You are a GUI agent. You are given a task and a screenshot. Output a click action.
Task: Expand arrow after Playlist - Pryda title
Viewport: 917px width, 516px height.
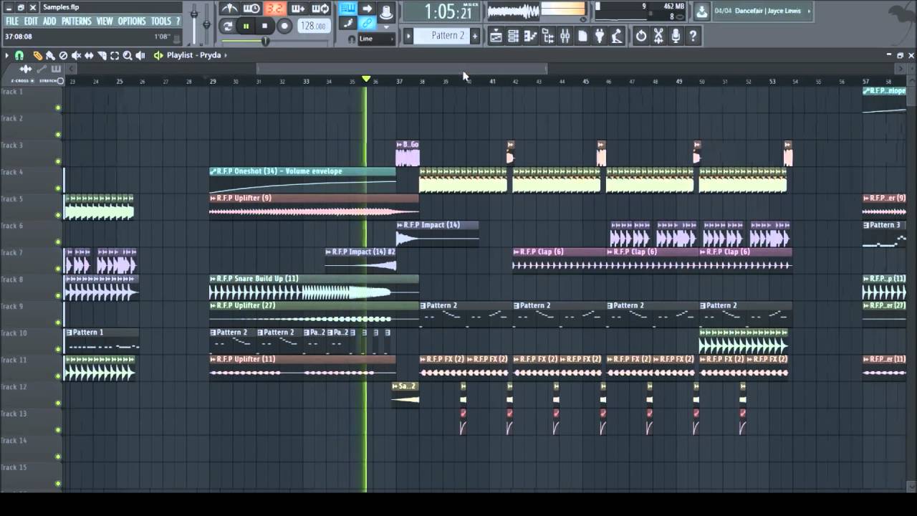[225, 55]
